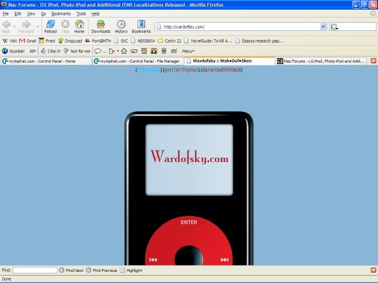Open the Bookmarks sidebar
This screenshot has width=378, height=283.
[x=141, y=27]
